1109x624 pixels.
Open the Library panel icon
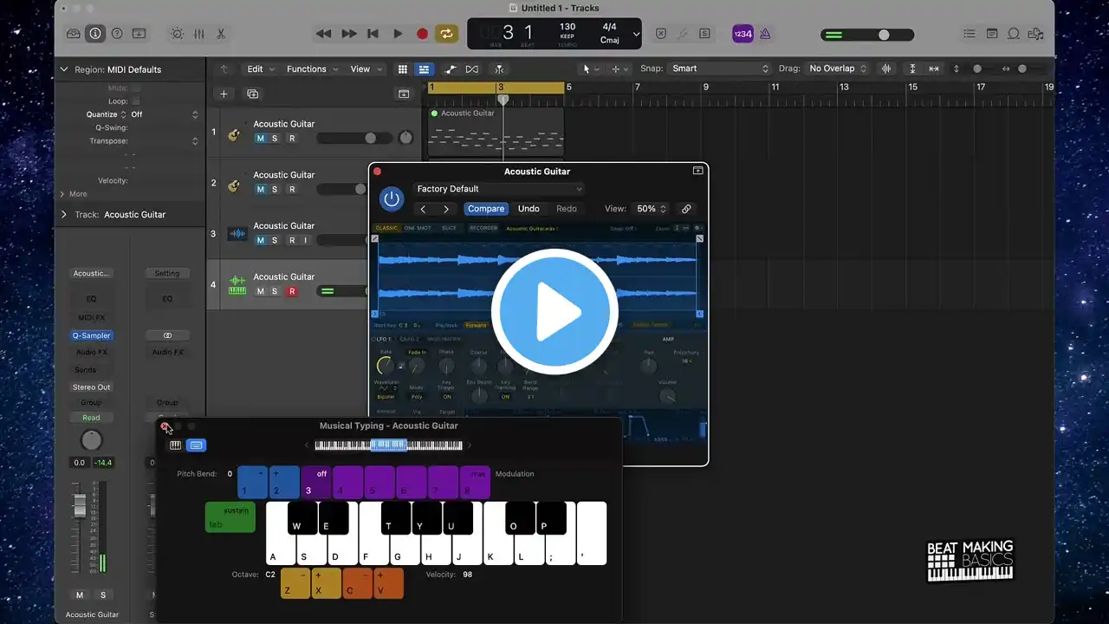(74, 34)
